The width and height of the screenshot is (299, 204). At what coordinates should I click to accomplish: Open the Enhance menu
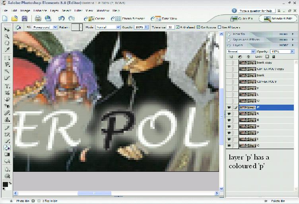[x=40, y=11]
